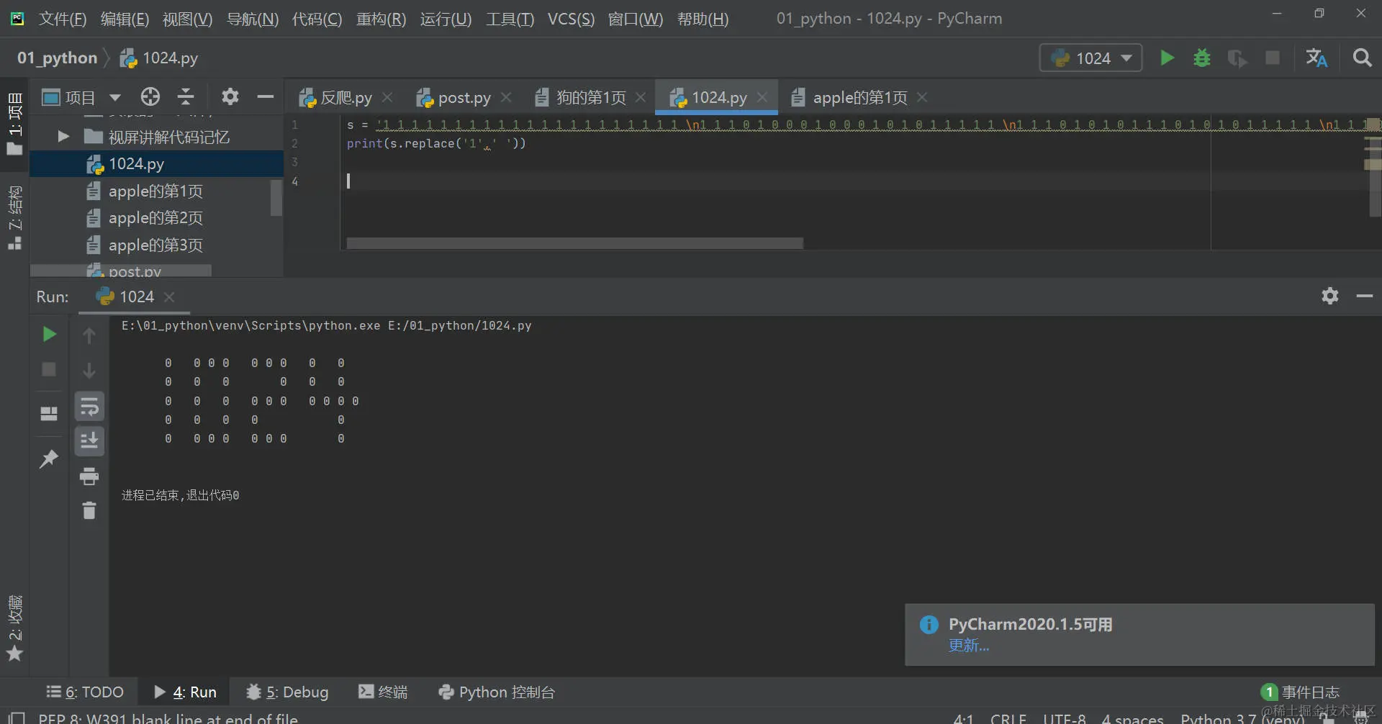Image resolution: width=1382 pixels, height=724 pixels.
Task: Expand the 视屏讲解代码记忆 folder
Action: click(62, 136)
